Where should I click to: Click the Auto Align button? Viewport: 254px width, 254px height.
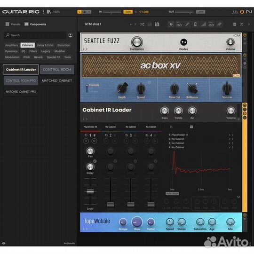pos(172,193)
